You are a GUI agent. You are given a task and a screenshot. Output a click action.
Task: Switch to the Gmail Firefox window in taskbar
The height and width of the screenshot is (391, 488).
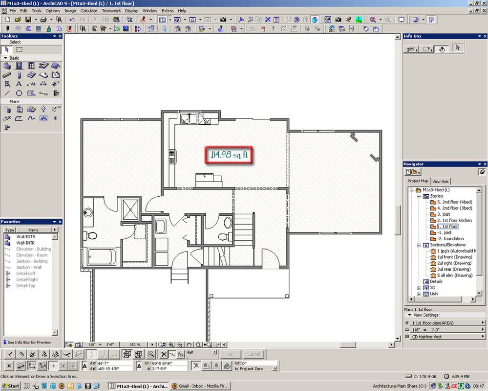(201, 386)
